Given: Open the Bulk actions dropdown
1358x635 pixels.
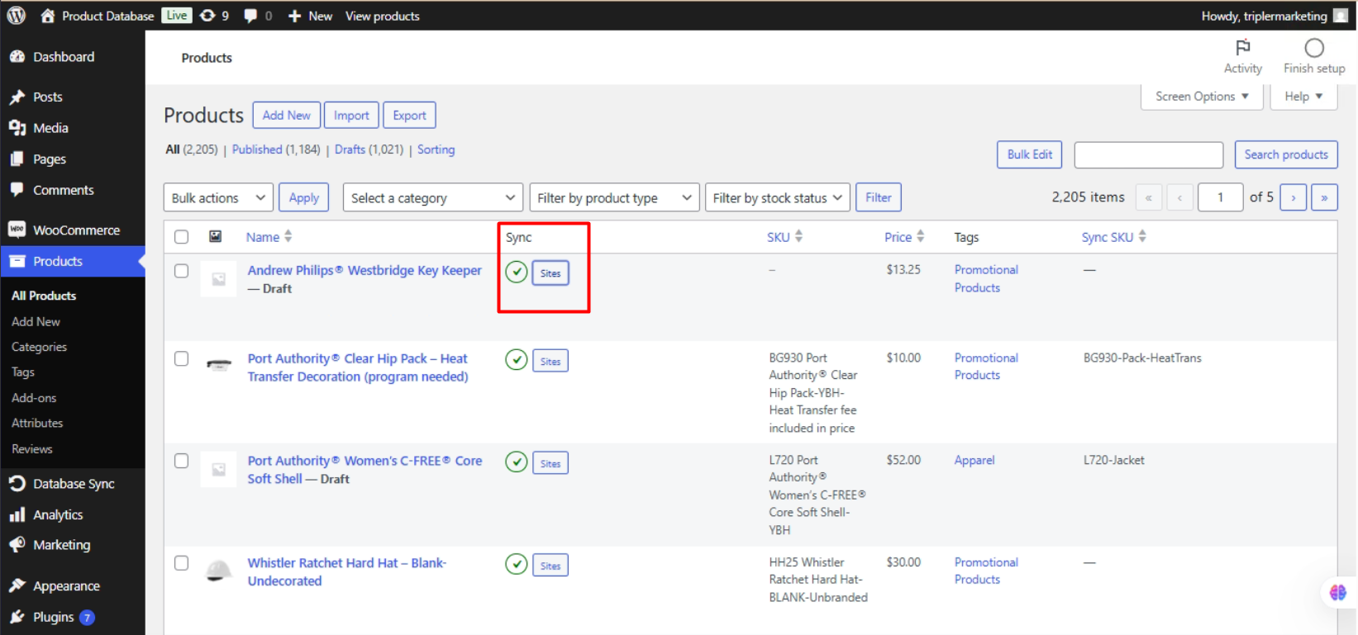Looking at the screenshot, I should [x=218, y=198].
